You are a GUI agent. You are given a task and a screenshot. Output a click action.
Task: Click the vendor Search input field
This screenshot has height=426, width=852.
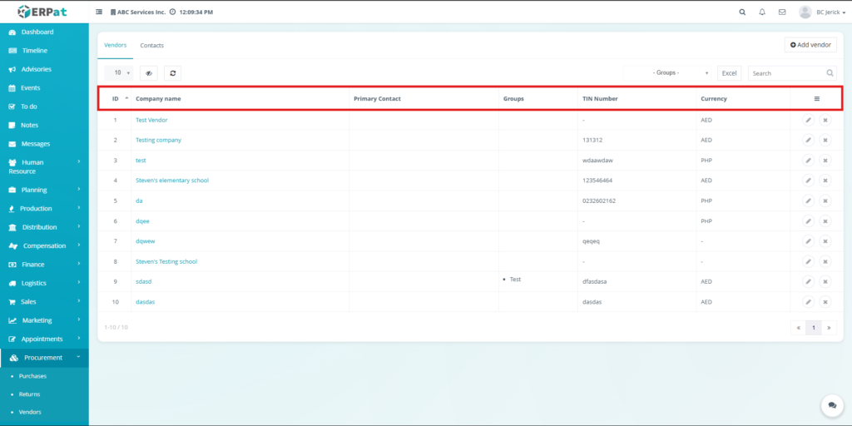[x=786, y=73]
